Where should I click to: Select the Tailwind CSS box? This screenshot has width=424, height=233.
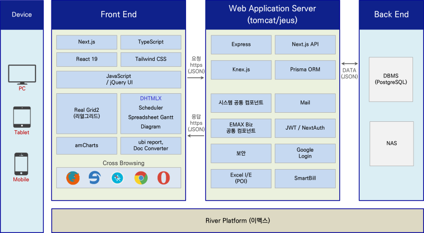151,59
